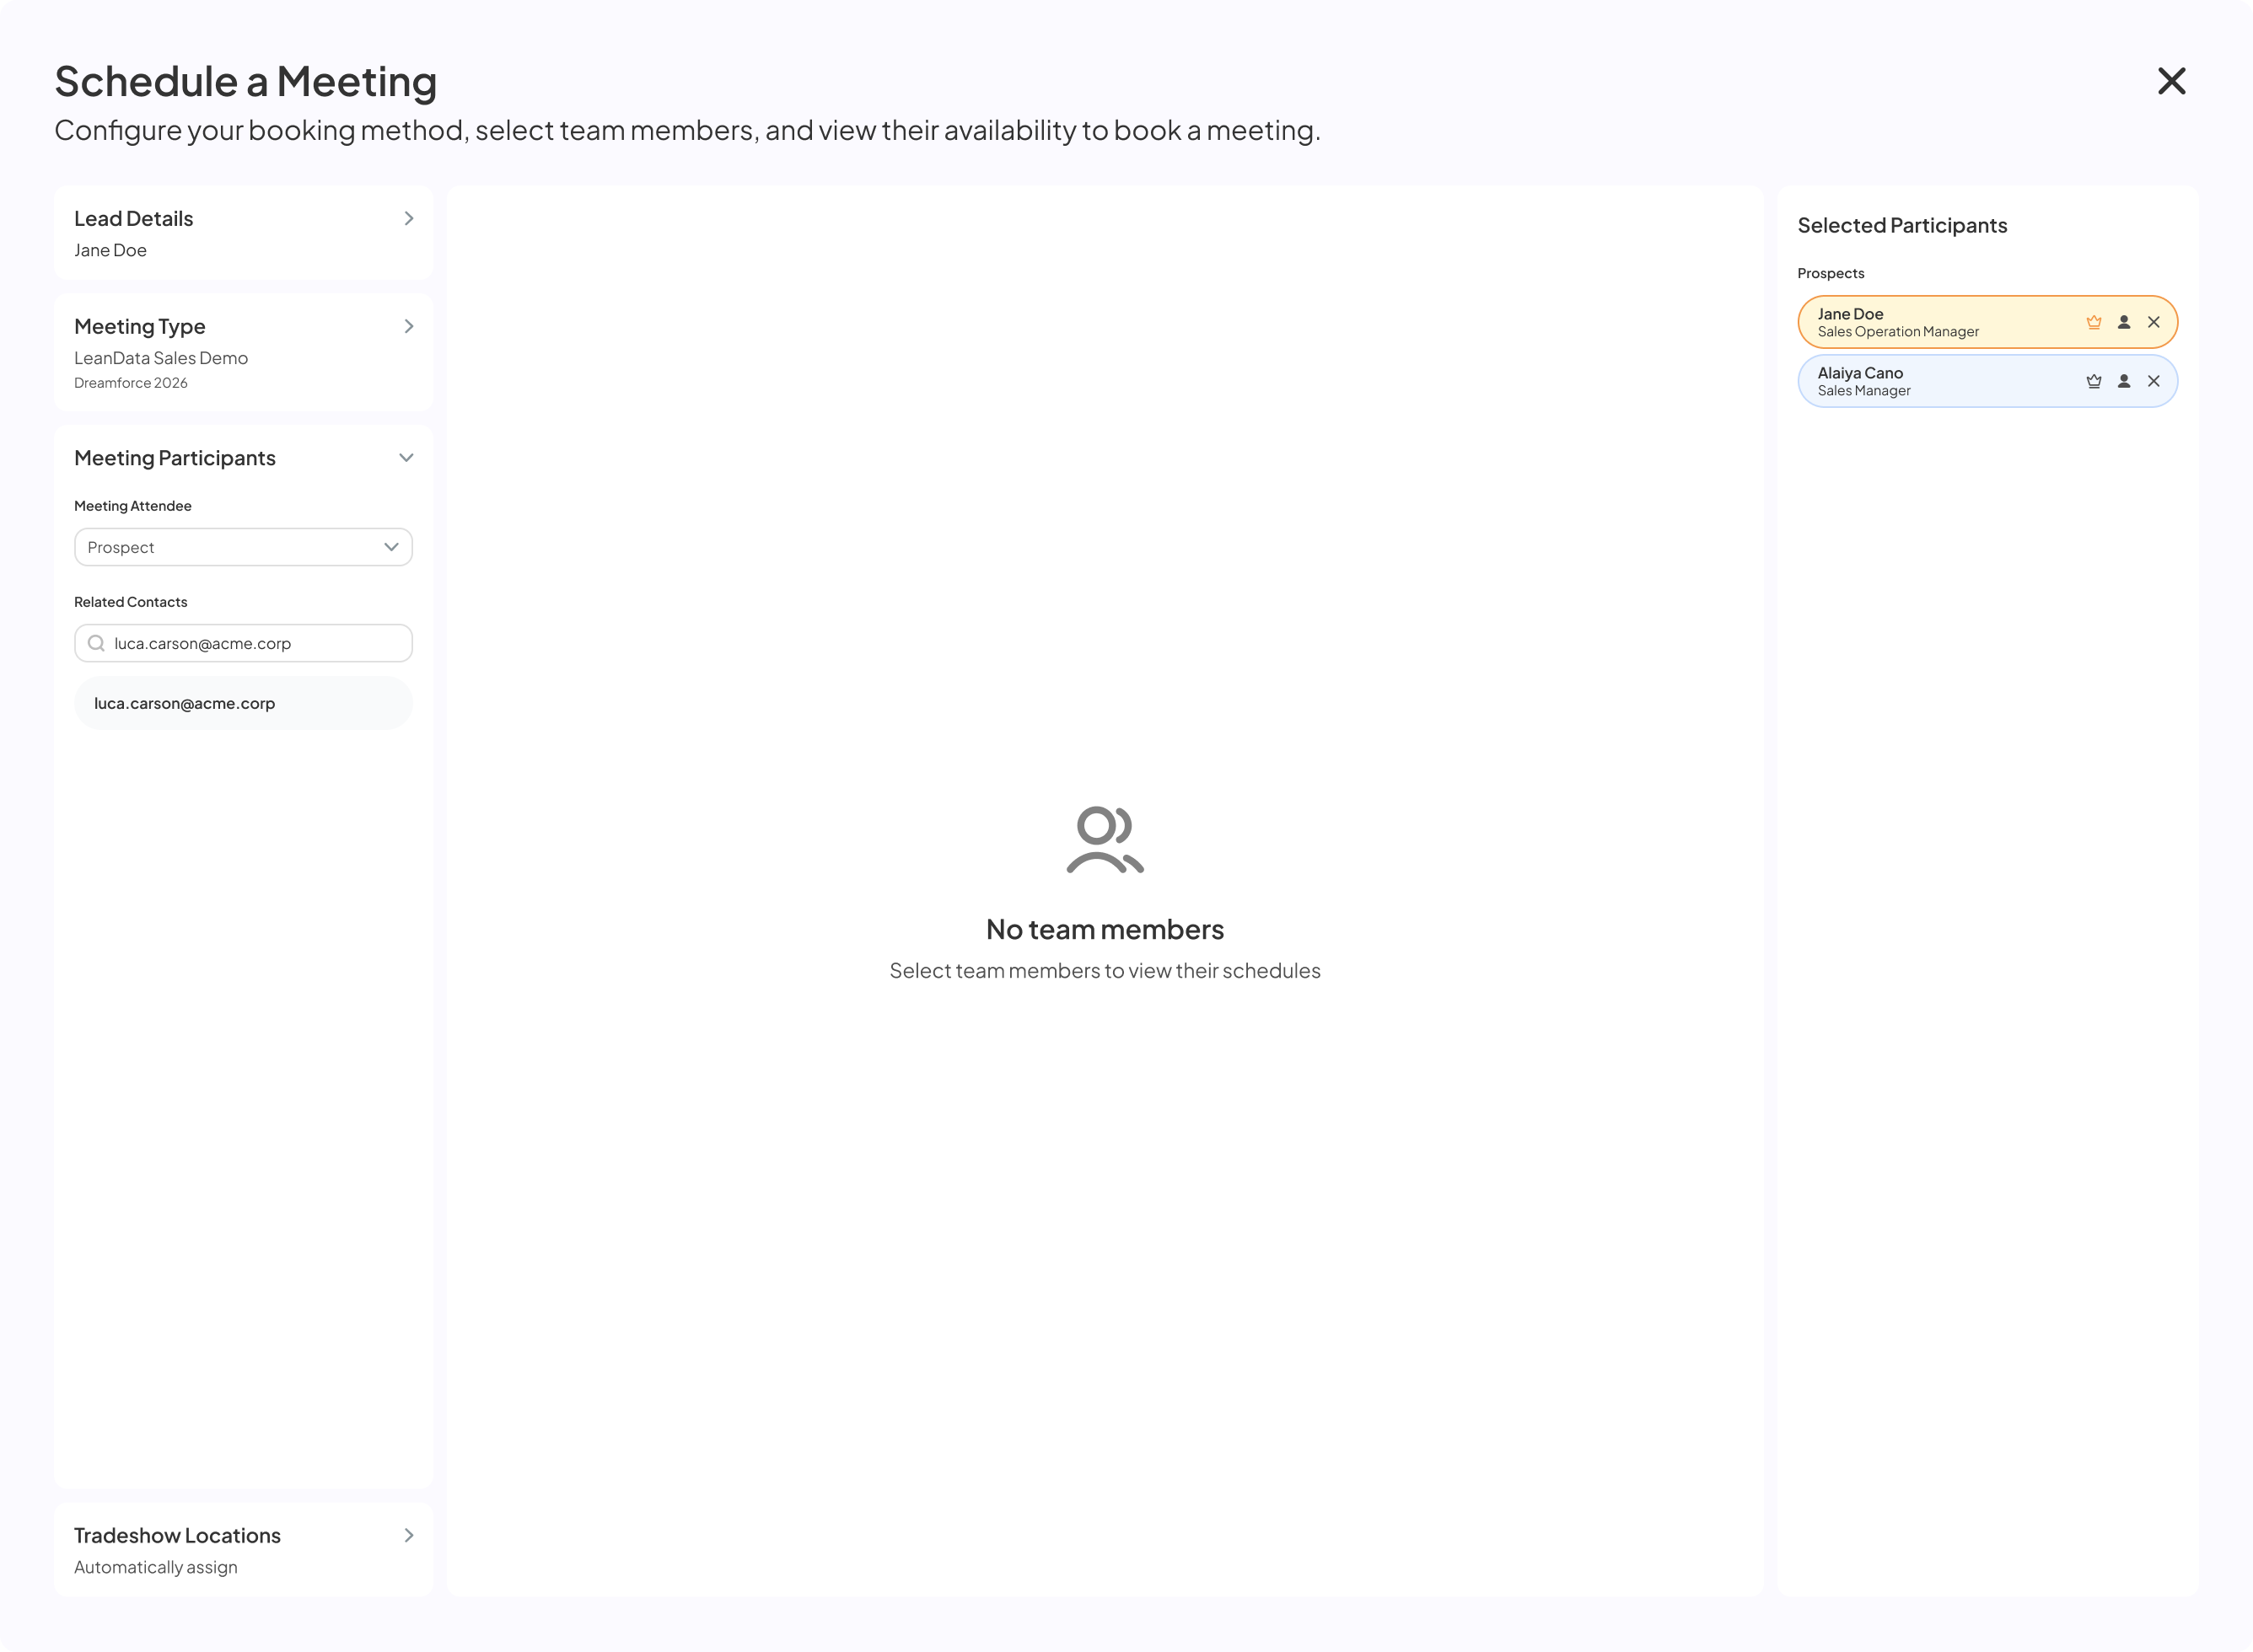Click the Prospects label

click(x=1831, y=273)
